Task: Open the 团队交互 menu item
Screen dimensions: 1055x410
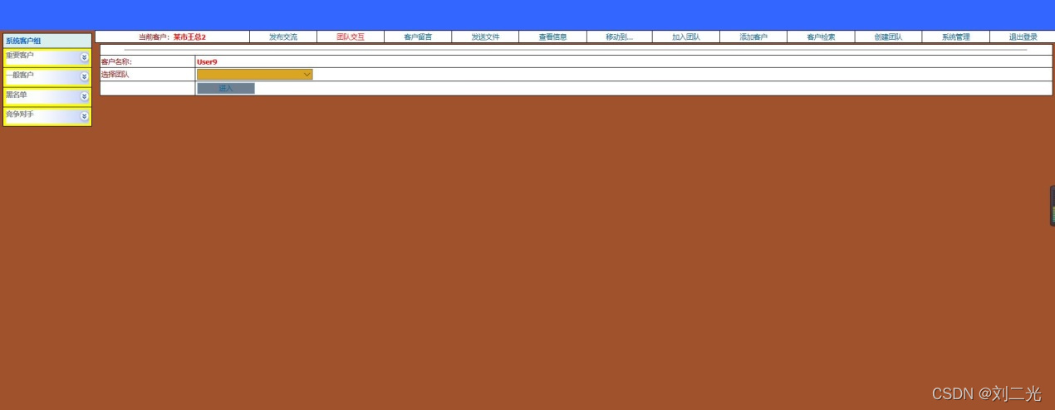Action: (351, 37)
